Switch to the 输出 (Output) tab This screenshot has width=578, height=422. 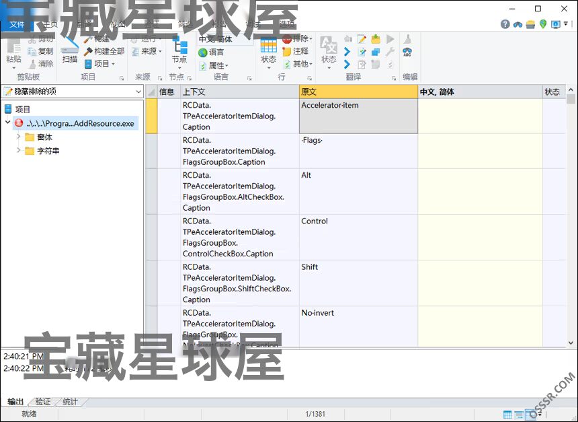[x=15, y=402]
